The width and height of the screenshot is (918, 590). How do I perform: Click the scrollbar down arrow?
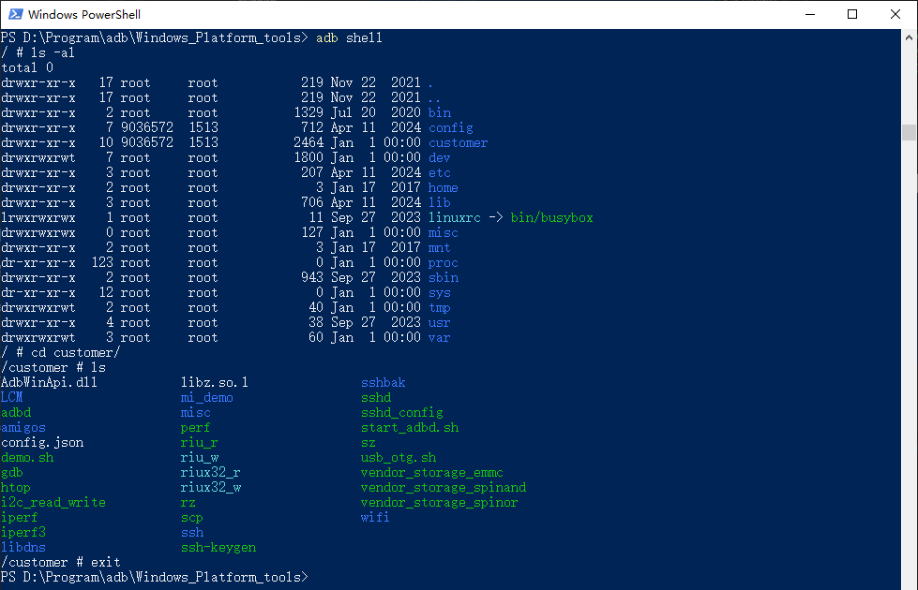click(910, 582)
